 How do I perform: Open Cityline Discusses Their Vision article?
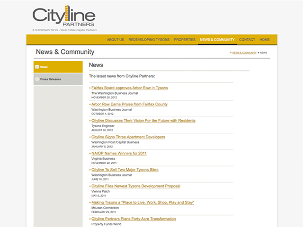pos(143,121)
